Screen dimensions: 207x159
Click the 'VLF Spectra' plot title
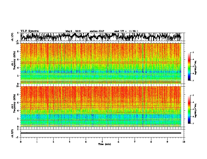30,31
